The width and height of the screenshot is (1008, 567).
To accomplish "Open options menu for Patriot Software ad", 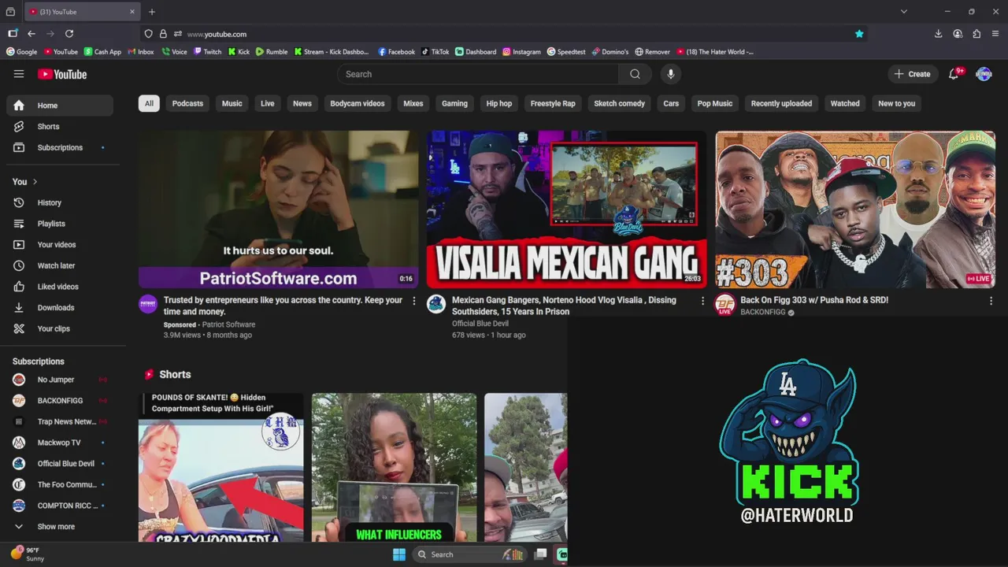I will (x=414, y=301).
